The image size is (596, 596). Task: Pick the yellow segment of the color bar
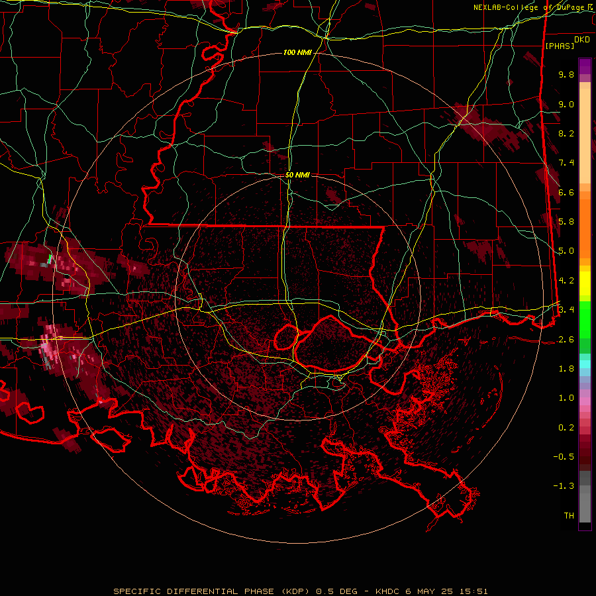[x=585, y=283]
